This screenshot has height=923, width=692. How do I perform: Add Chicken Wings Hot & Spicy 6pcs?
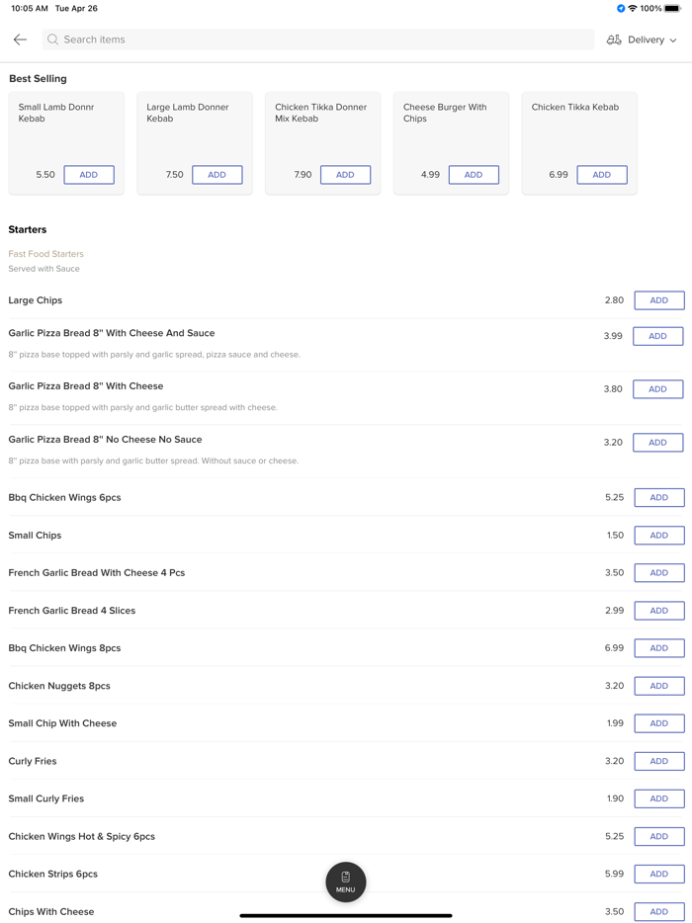tap(659, 836)
